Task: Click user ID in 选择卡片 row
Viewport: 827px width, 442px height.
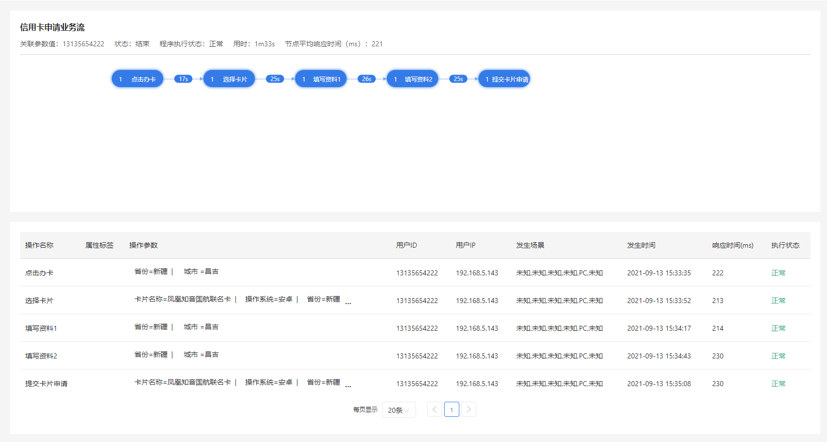Action: (417, 301)
